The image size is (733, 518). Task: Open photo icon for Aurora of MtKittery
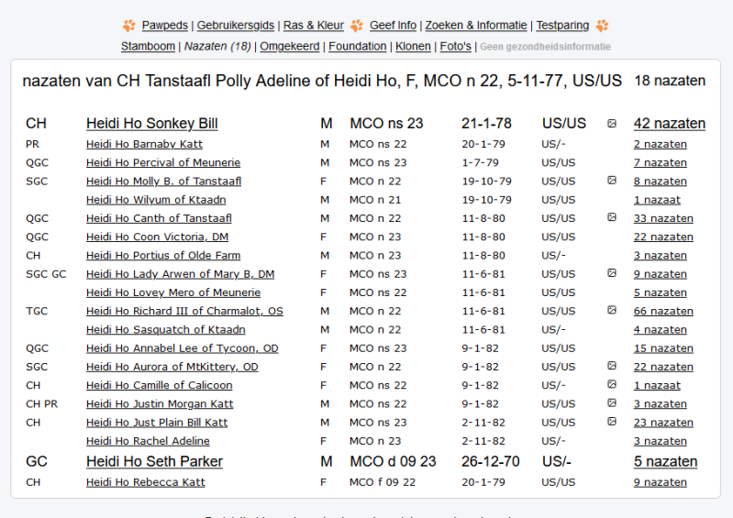click(612, 366)
